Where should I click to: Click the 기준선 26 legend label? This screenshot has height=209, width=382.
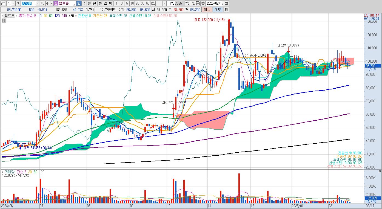(x=100, y=16)
